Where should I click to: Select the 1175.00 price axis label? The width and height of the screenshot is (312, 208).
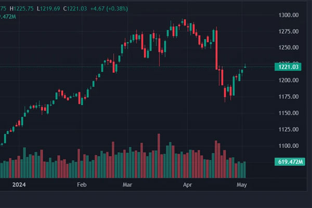pos(287,97)
